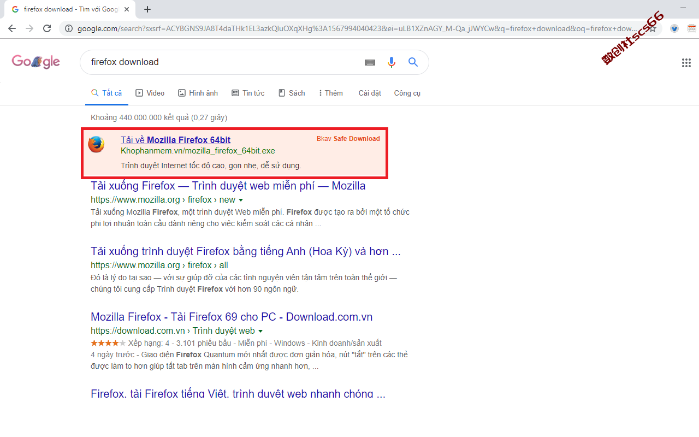Open the on-screen keyboard input tool
The height and width of the screenshot is (437, 699).
[x=370, y=62]
